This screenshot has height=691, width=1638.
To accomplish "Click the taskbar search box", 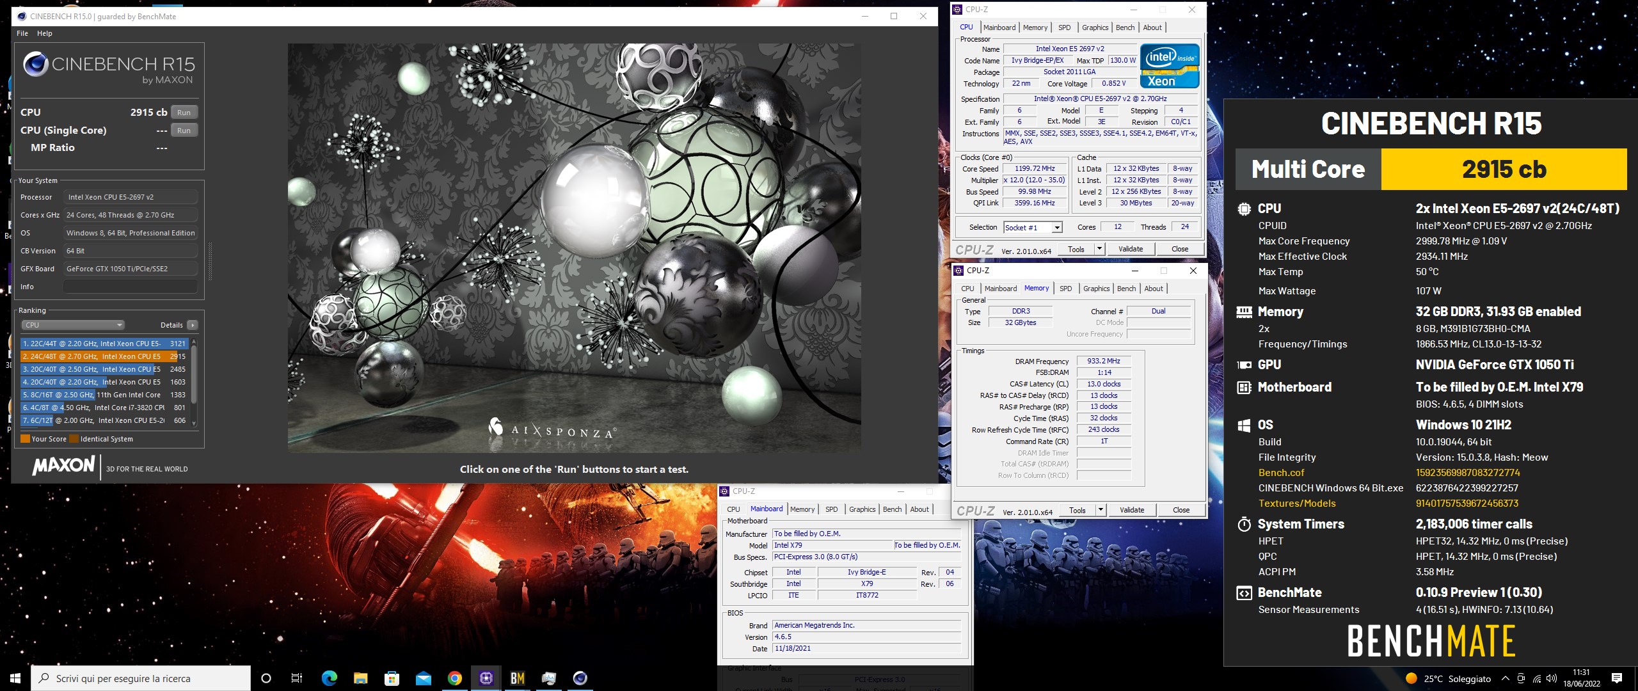I will 141,678.
